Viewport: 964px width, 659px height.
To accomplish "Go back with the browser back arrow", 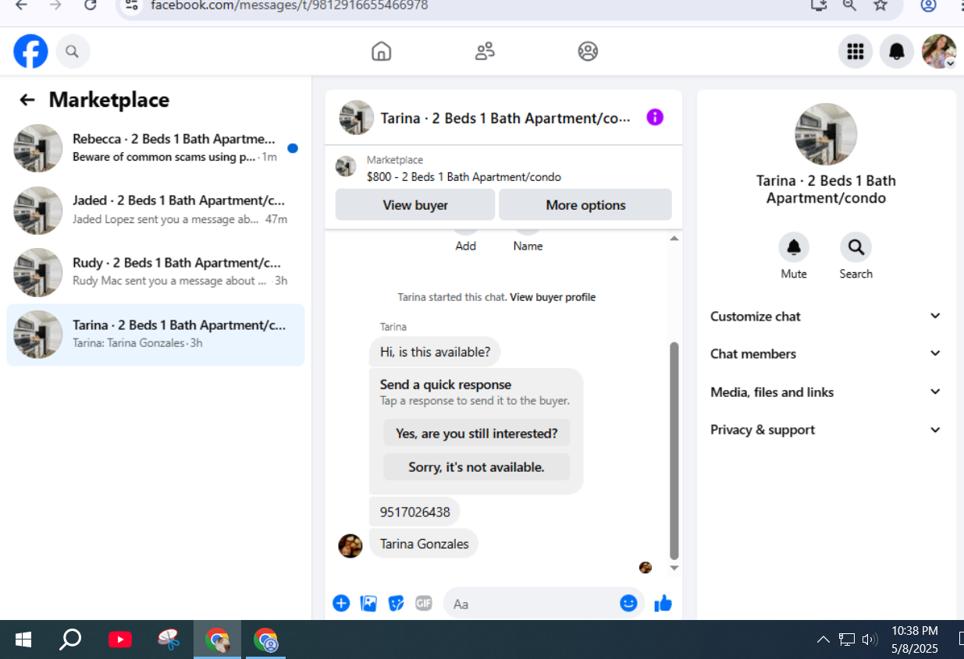I will tap(21, 5).
